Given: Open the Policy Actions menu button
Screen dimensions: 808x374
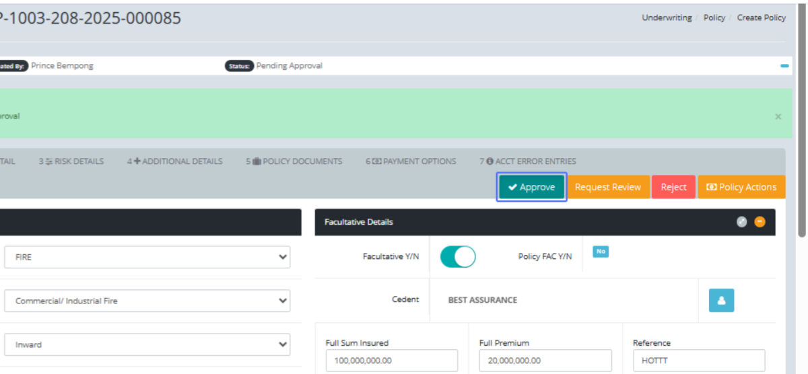Looking at the screenshot, I should pos(741,187).
